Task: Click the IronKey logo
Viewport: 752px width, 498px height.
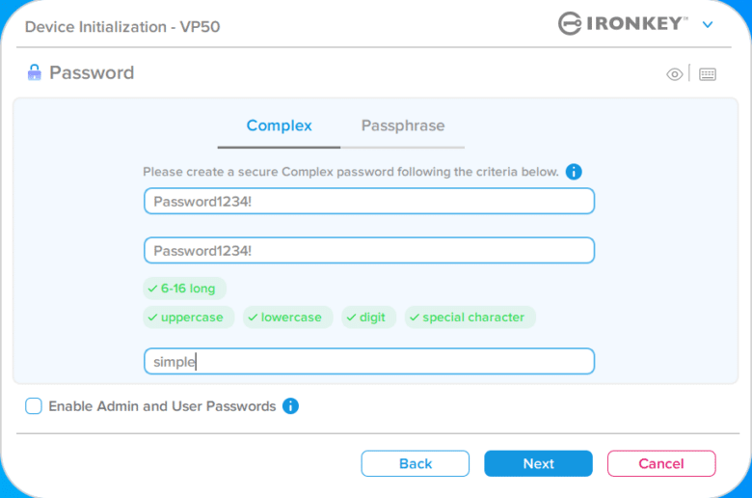Action: pos(623,23)
